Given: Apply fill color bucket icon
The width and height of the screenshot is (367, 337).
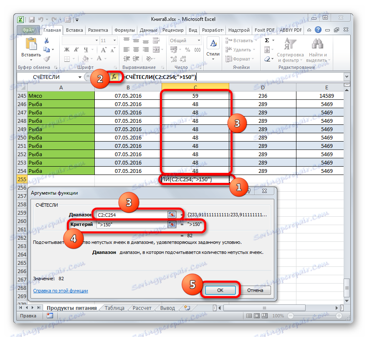Looking at the screenshot, I should click(86, 58).
